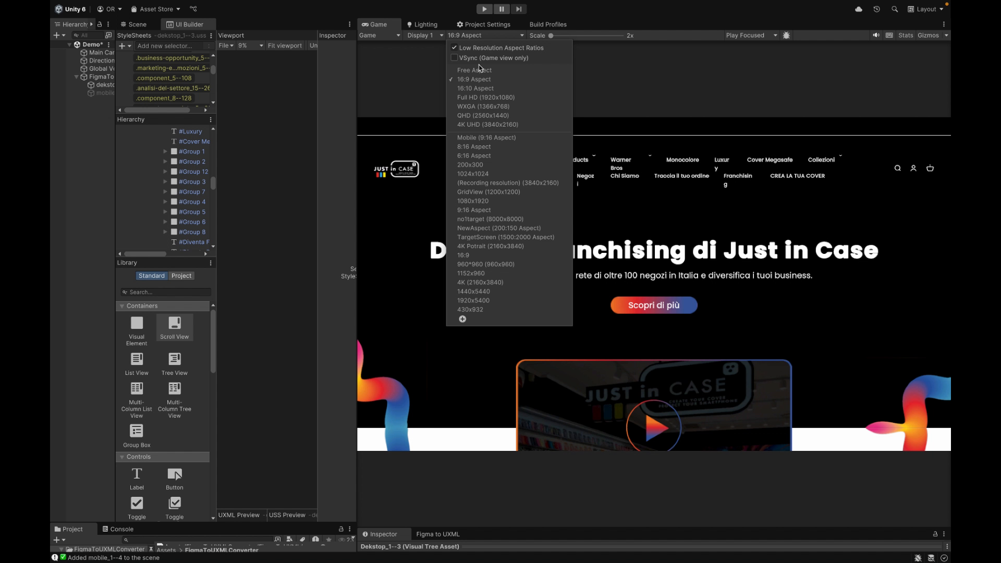Click the Chi Siamo link
Screen dimensions: 1001x563
(x=625, y=176)
